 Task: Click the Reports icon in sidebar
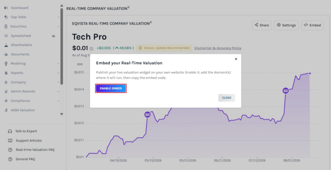pyautogui.click(x=6, y=73)
